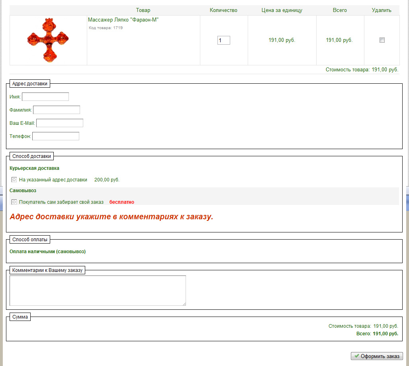
Task: Click the Всего column header
Action: (340, 10)
